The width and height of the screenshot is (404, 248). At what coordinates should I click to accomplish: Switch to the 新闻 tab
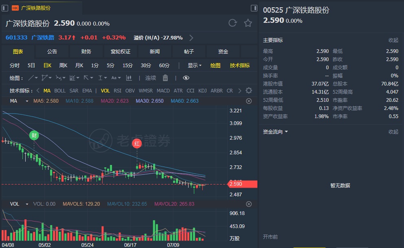tap(155, 52)
